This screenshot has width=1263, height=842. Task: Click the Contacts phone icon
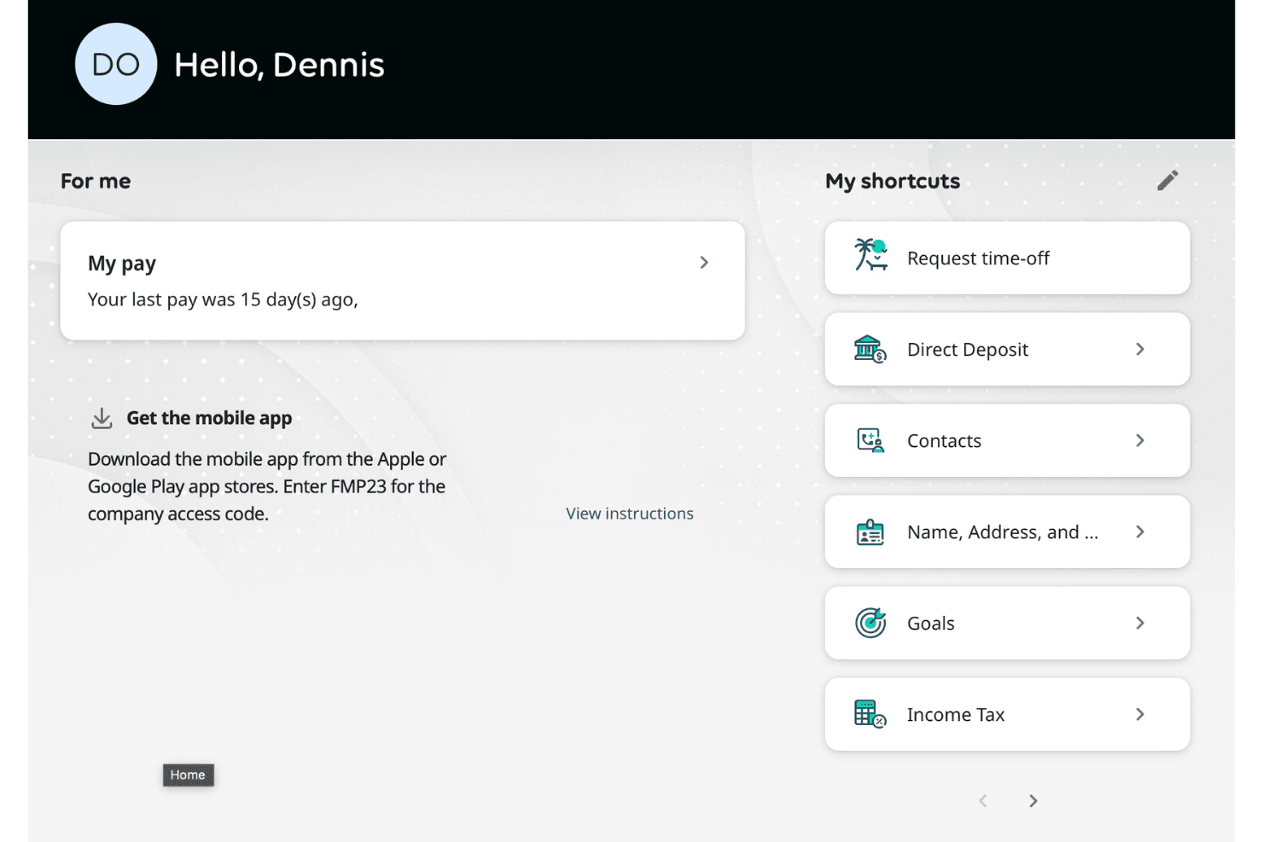[x=870, y=440]
